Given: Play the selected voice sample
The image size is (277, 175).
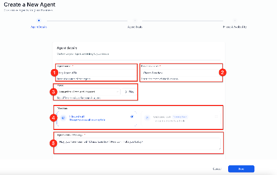Looking at the screenshot, I should pos(129,92).
